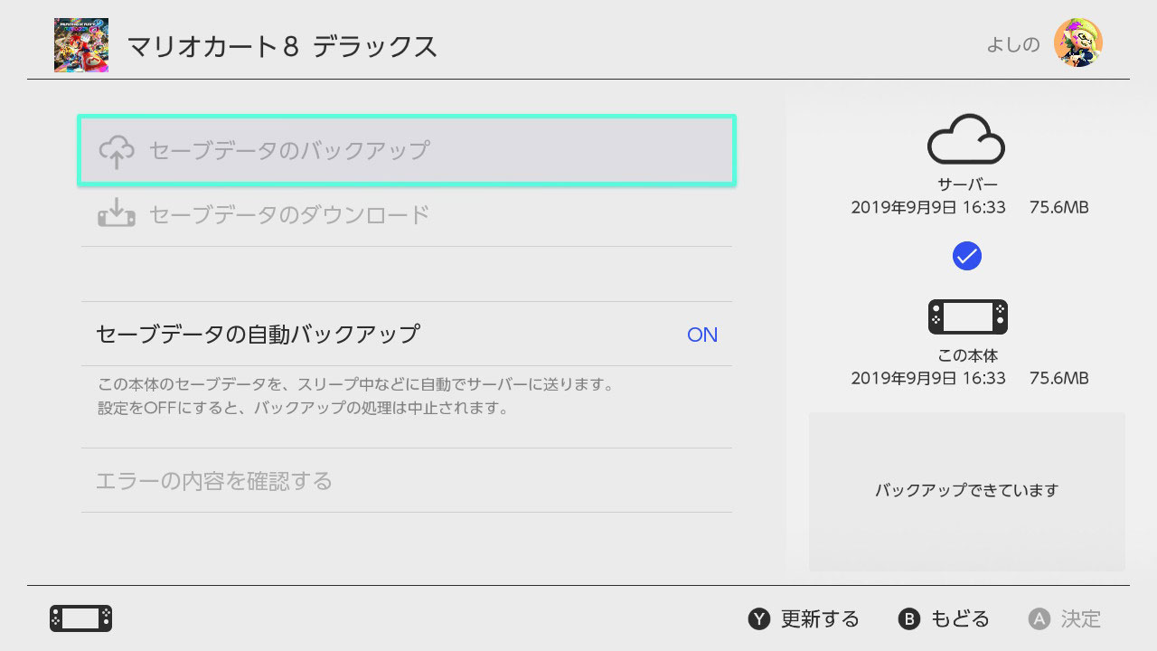Click the Y button icon for 更新する
This screenshot has height=651, width=1157.
tap(758, 619)
